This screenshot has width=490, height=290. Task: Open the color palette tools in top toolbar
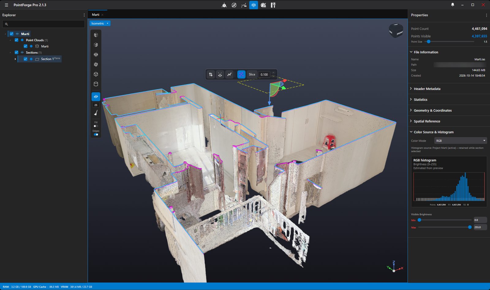click(263, 5)
